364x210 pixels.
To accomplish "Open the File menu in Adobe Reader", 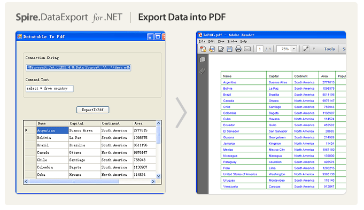I will tap(202, 41).
